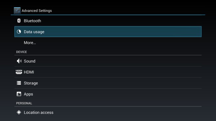The width and height of the screenshot is (216, 121).
Task: Click the Apps picture icon
Action: pyautogui.click(x=19, y=94)
